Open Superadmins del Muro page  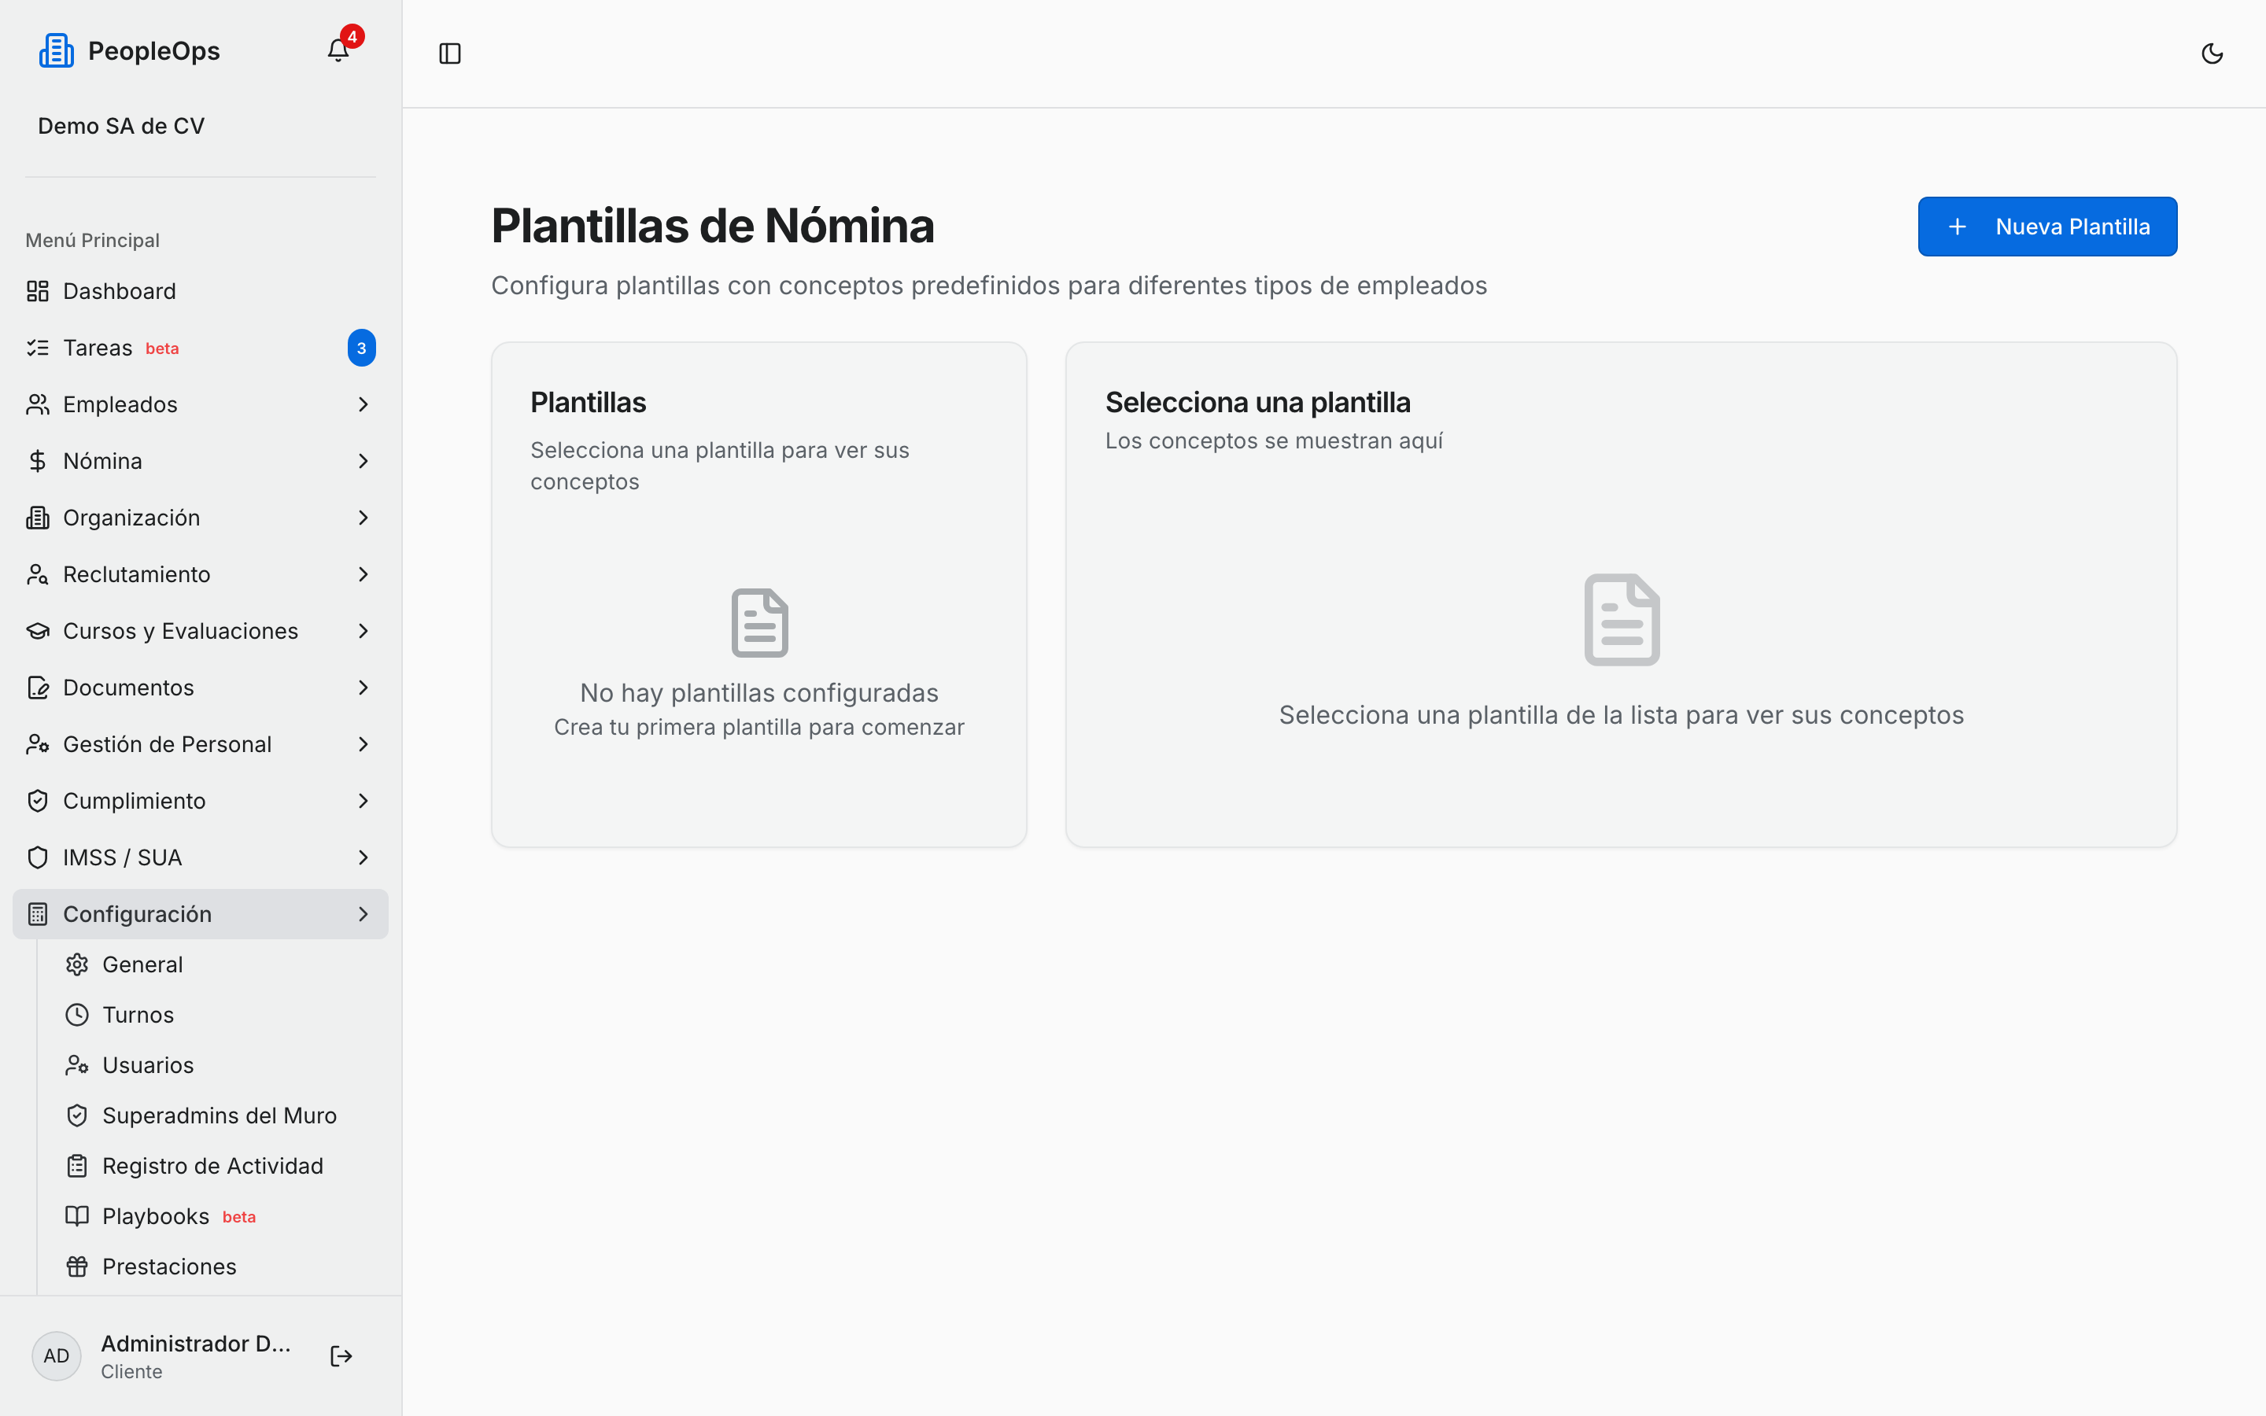(220, 1115)
